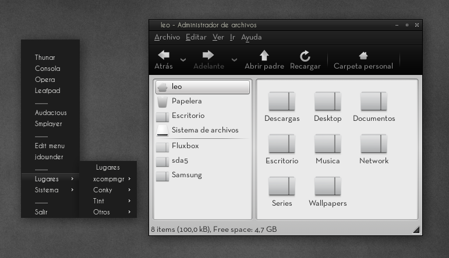Image resolution: width=449 pixels, height=258 pixels.
Task: Click the file manager title bar text
Action: (x=208, y=25)
